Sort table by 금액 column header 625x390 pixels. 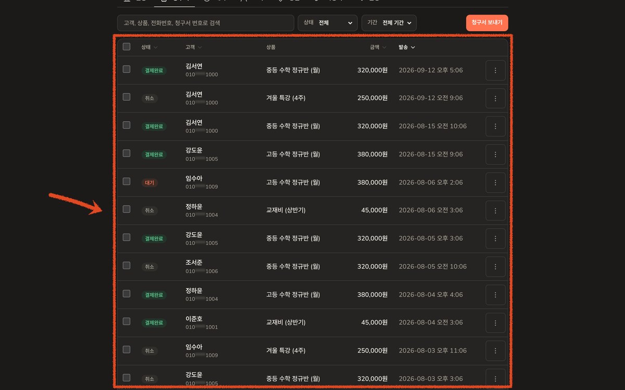point(378,47)
